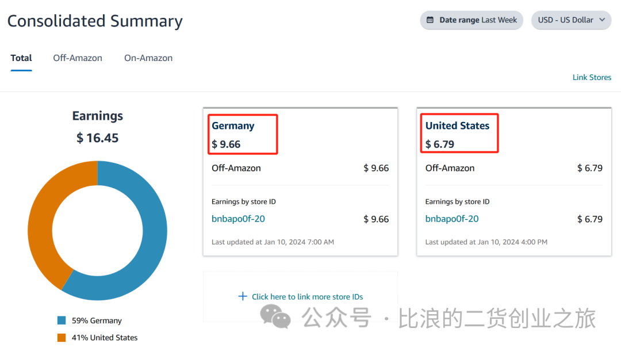Select the United States card heading
621x351 pixels.
pyautogui.click(x=458, y=125)
